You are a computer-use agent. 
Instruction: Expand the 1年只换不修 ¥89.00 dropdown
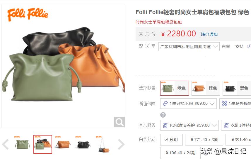[x=188, y=104]
